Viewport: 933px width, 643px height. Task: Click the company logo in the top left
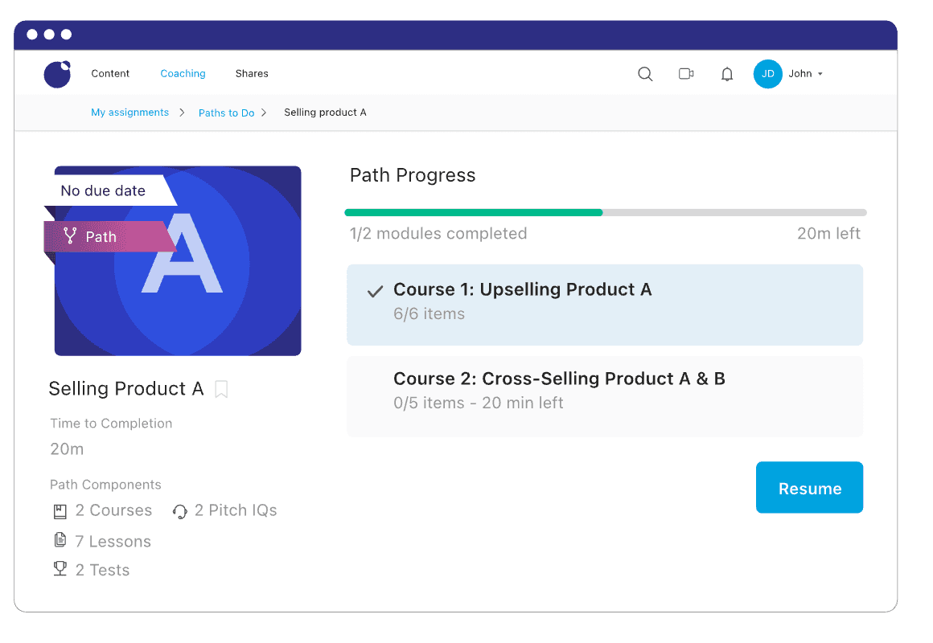tap(57, 74)
